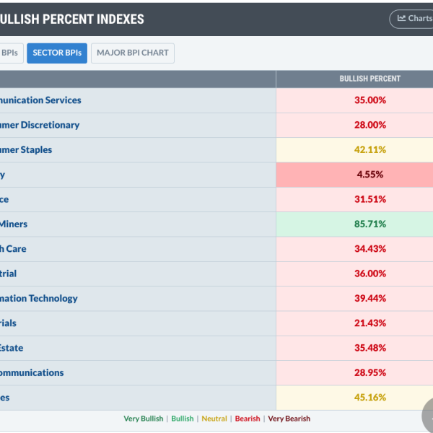Open the Communication Services sector link

[40, 100]
